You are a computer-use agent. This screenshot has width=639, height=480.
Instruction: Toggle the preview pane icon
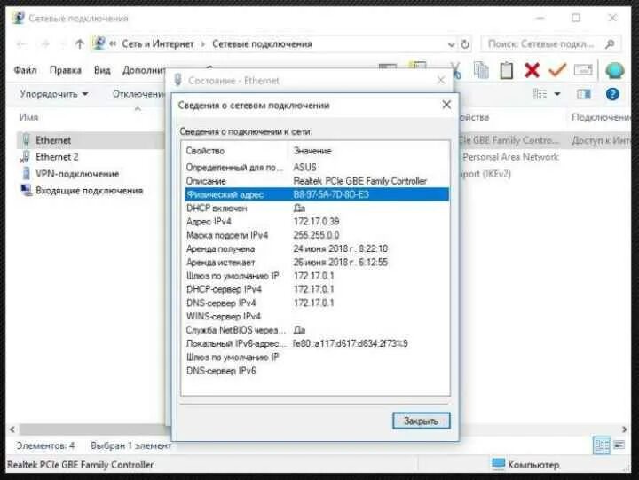click(584, 94)
